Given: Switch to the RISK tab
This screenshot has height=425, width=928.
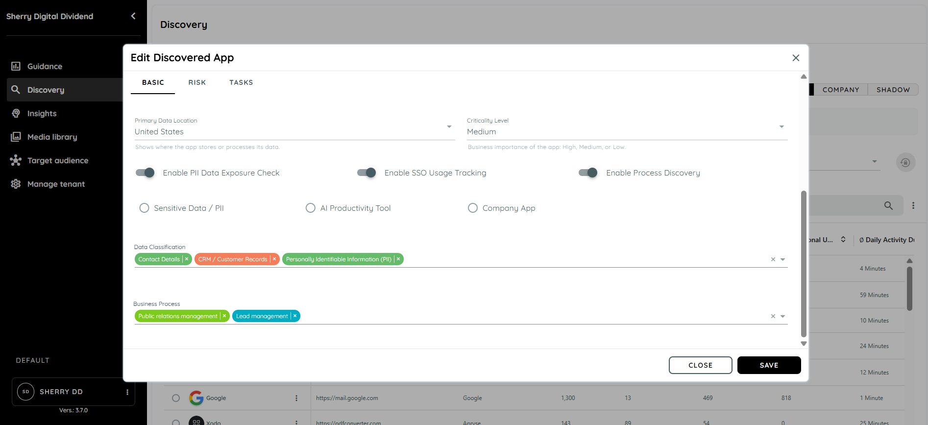Looking at the screenshot, I should pyautogui.click(x=197, y=82).
